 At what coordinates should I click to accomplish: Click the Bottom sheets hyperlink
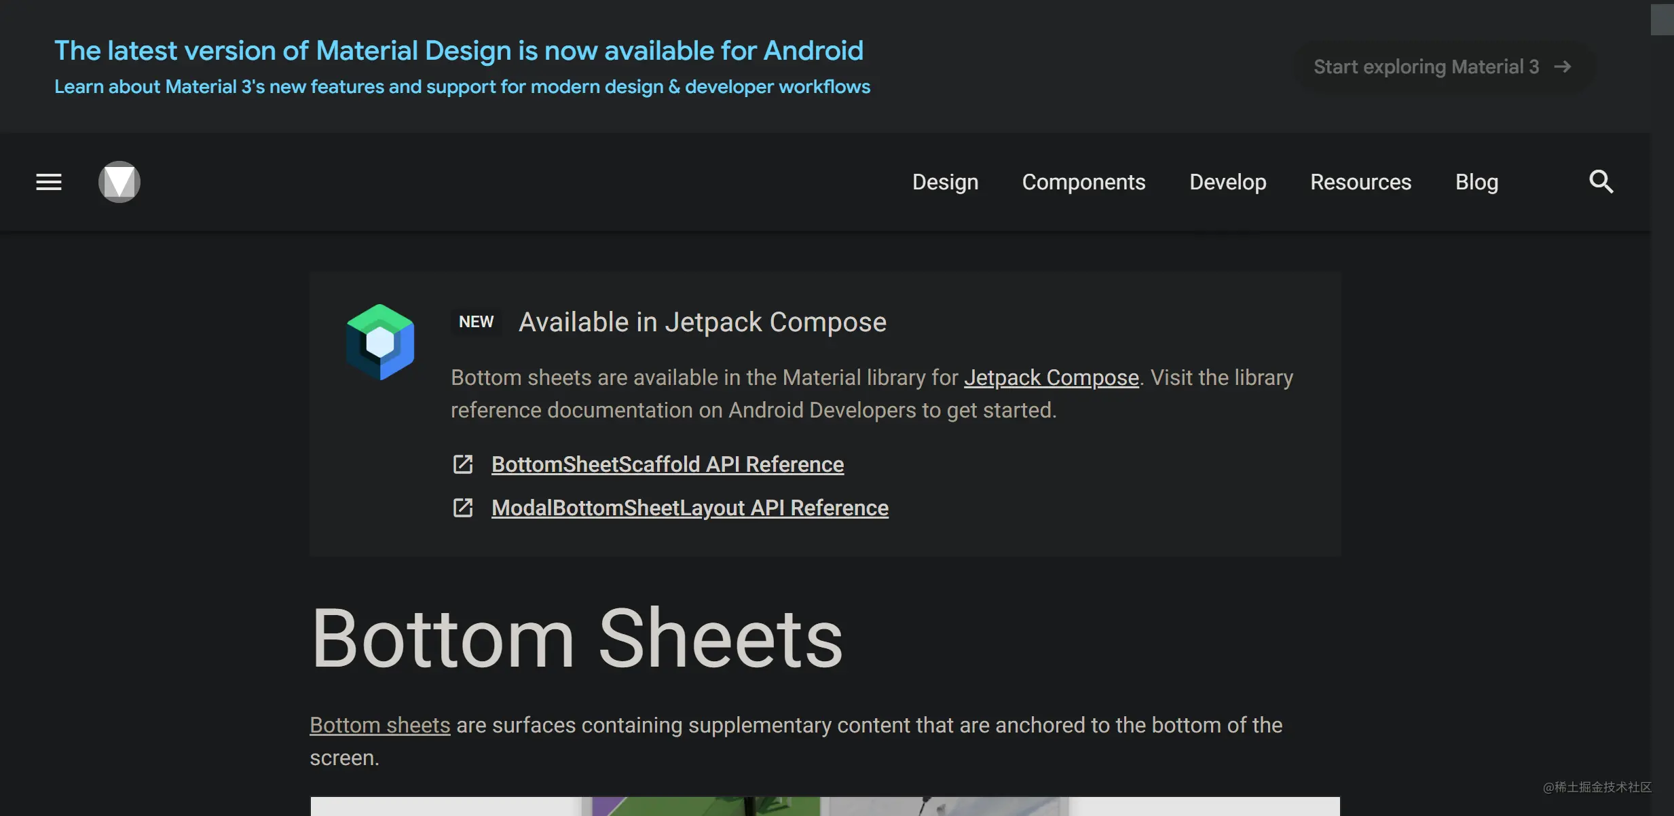pos(380,724)
